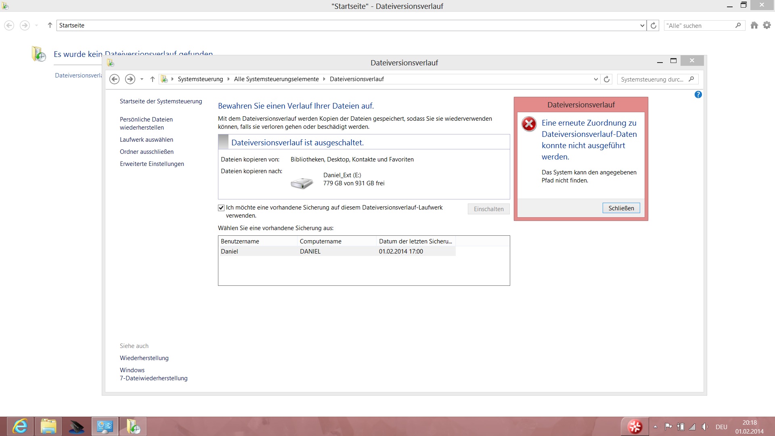The width and height of the screenshot is (775, 436).
Task: Open Laufwerk auswählen link
Action: click(146, 140)
